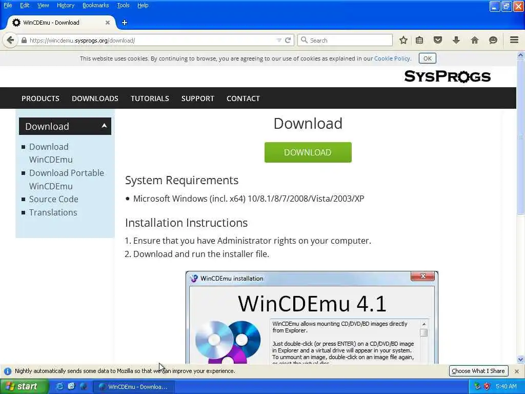Screen dimensions: 525x394
Task: Open a new tab with plus button
Action: [125, 23]
